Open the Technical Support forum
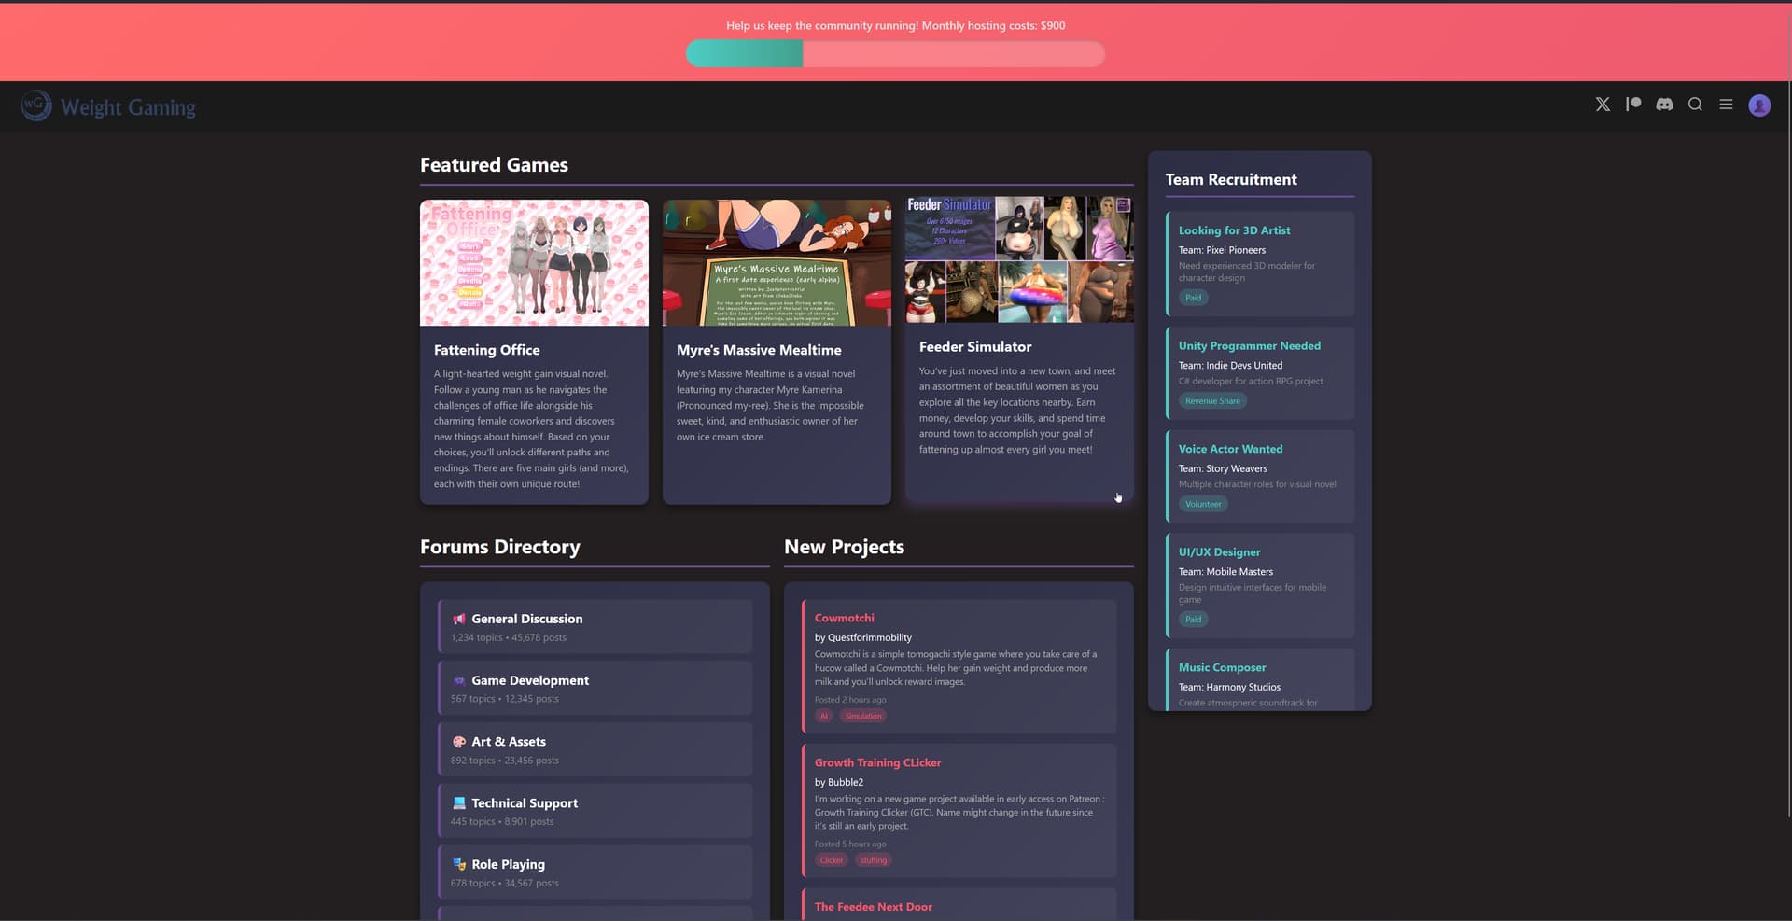 coord(524,802)
